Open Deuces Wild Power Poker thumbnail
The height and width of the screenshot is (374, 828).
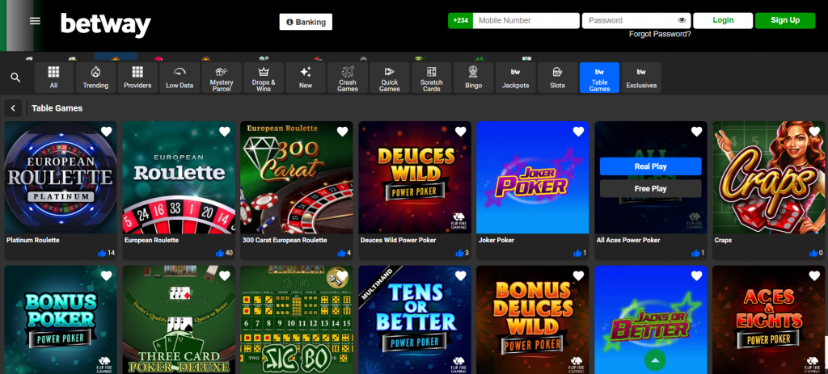(x=415, y=178)
